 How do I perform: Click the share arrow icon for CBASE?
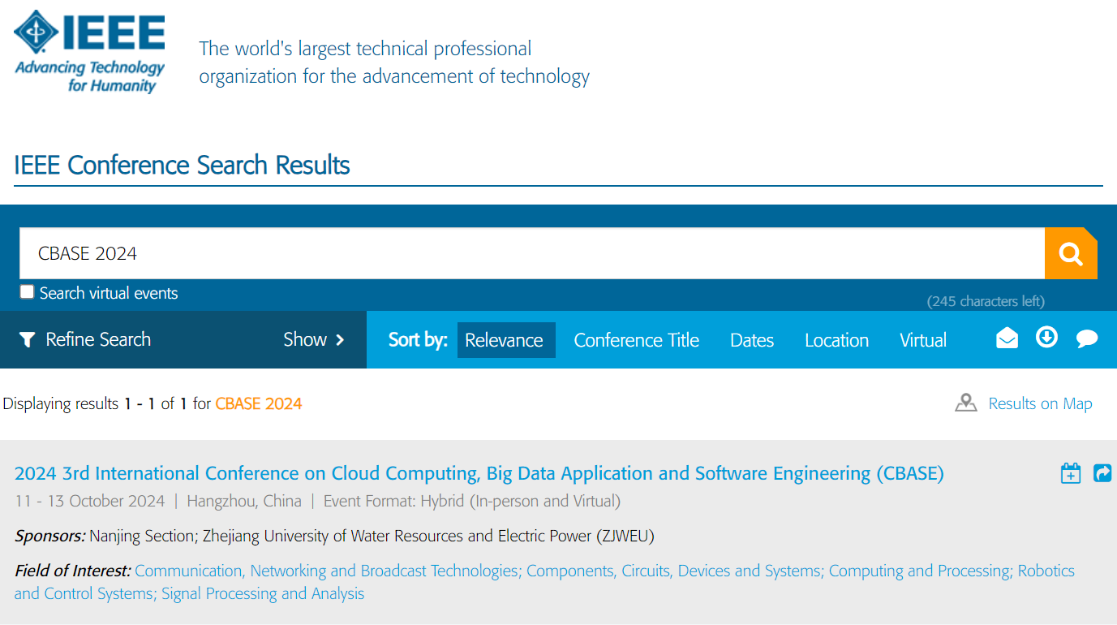pyautogui.click(x=1102, y=472)
